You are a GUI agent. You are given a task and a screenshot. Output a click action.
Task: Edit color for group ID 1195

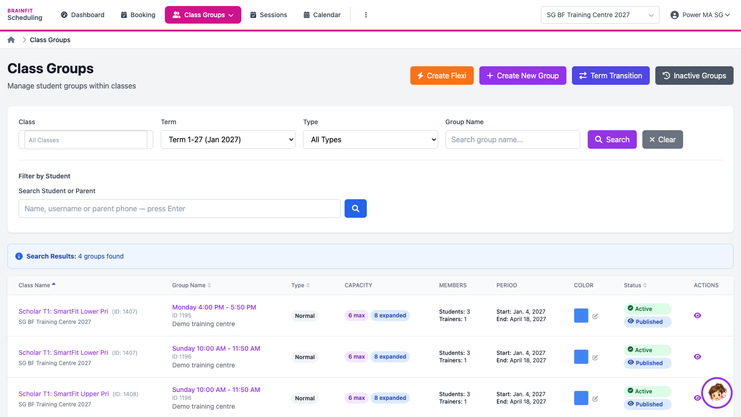(595, 316)
